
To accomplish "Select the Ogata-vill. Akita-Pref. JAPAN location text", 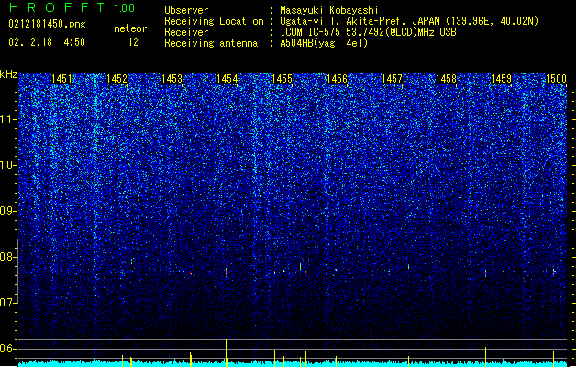I will [409, 21].
